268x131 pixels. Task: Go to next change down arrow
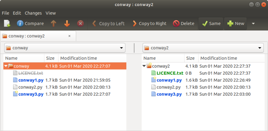coord(67,23)
